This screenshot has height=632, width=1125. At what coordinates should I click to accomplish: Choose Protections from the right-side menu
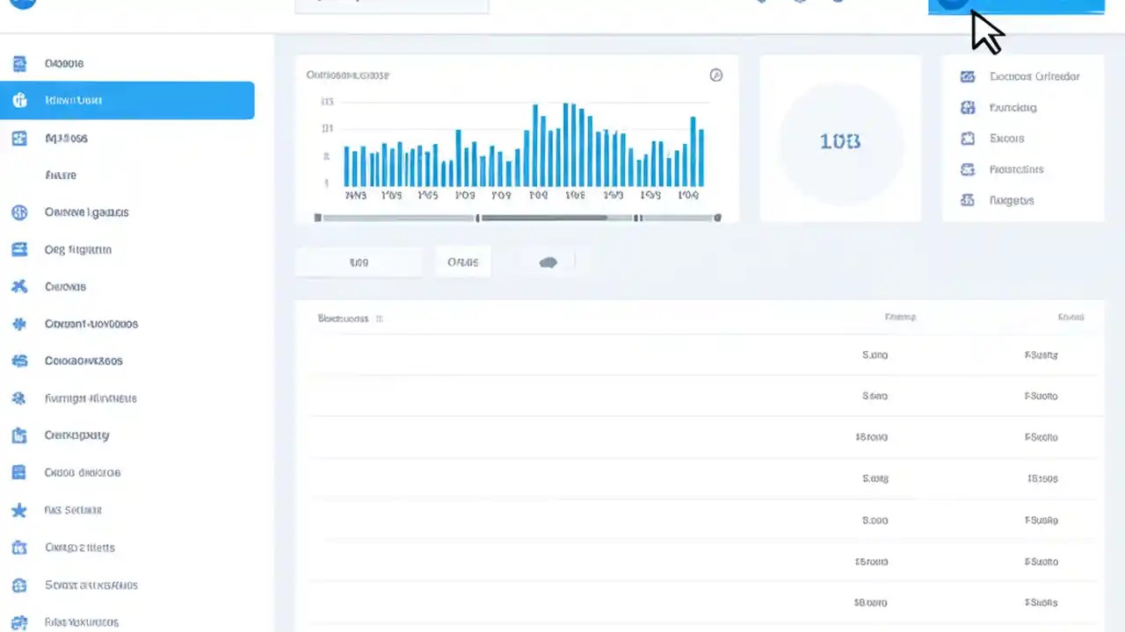pyautogui.click(x=1016, y=169)
